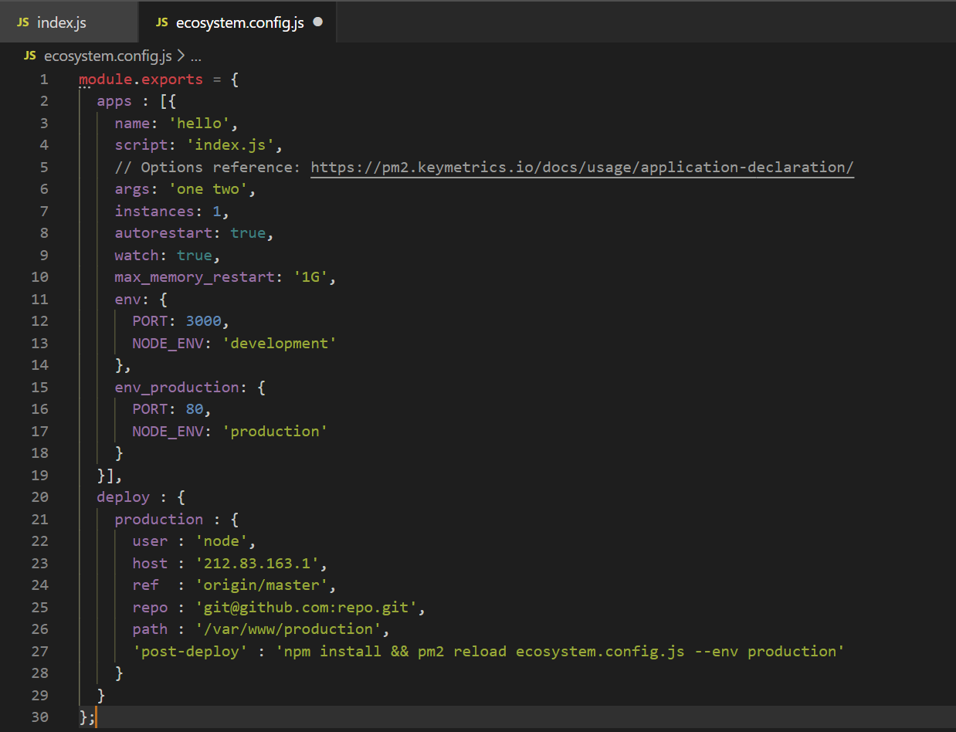The height and width of the screenshot is (732, 956).
Task: Click the NODE_ENV 'production' string
Action: 275,431
